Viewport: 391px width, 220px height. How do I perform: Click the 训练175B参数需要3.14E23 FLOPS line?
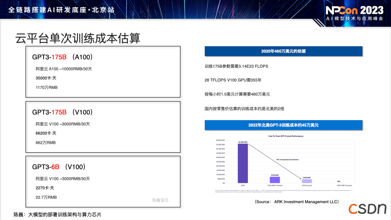click(236, 66)
